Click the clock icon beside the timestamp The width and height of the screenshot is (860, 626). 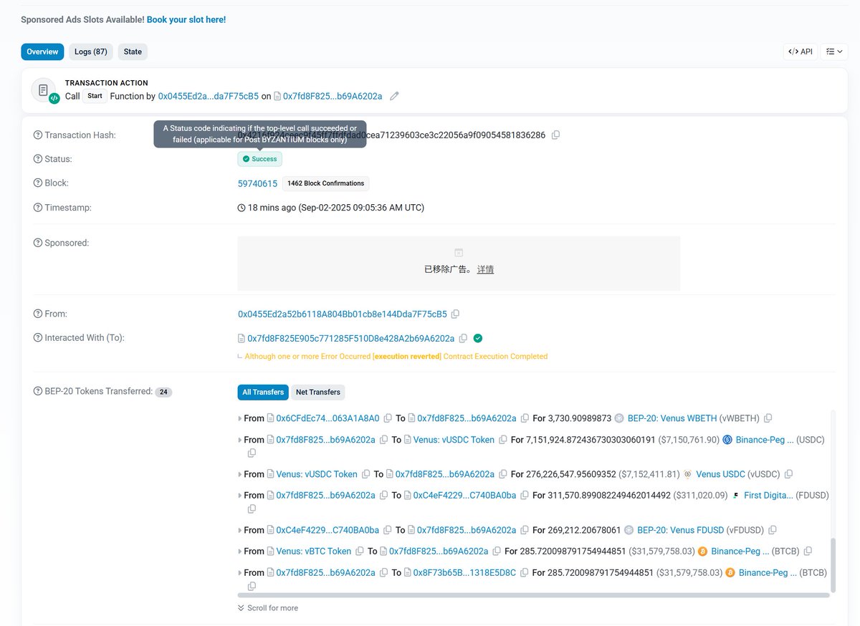(242, 208)
